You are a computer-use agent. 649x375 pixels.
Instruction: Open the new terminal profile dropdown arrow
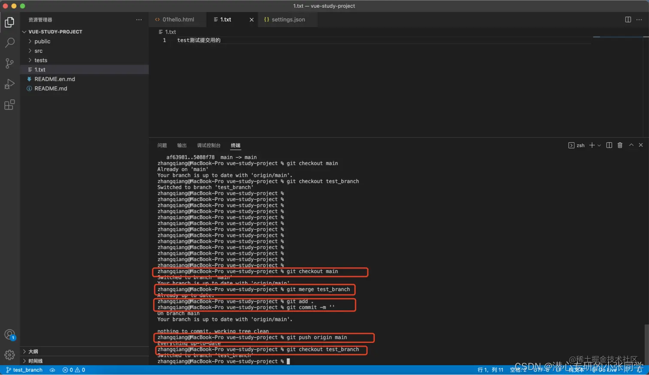tap(599, 145)
